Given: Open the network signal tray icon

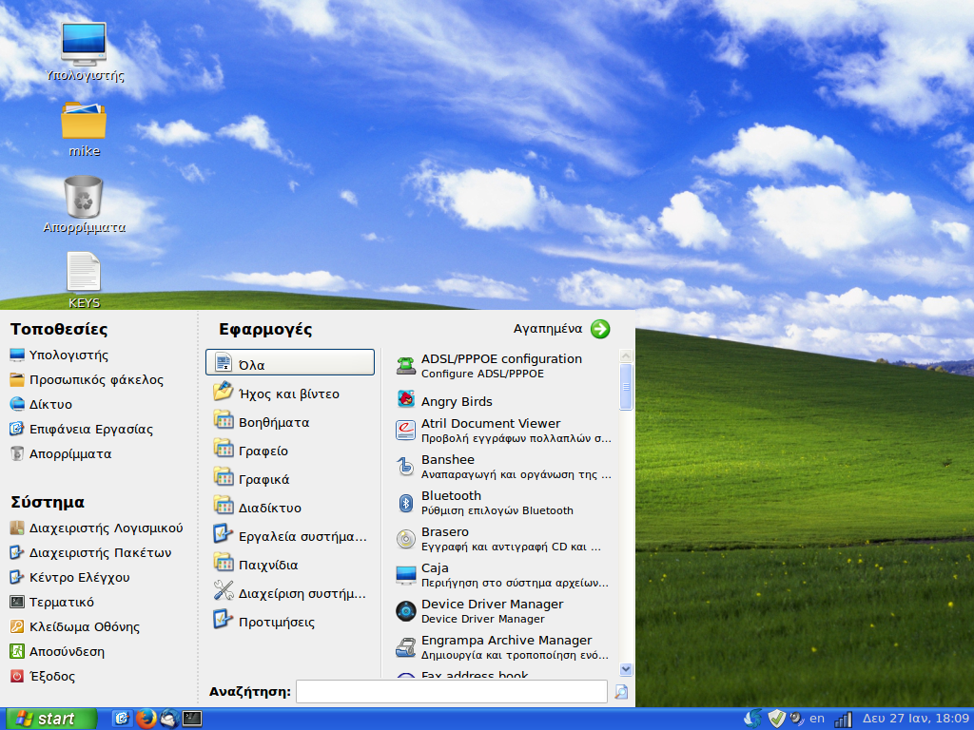Looking at the screenshot, I should point(843,720).
